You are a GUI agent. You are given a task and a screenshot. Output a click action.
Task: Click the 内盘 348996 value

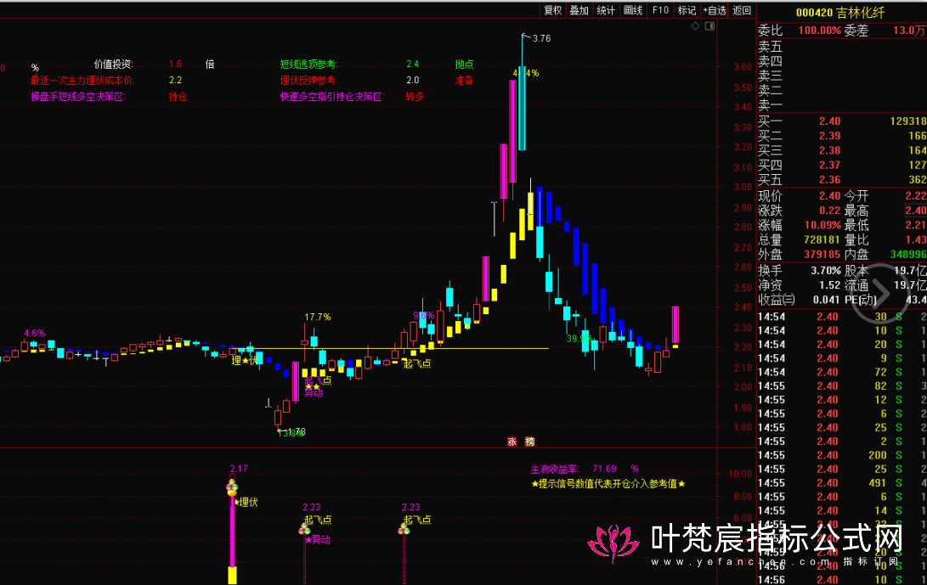(x=908, y=255)
